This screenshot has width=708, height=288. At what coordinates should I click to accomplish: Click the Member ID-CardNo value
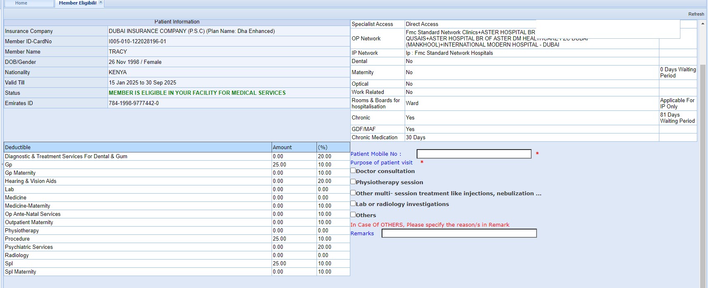click(137, 42)
